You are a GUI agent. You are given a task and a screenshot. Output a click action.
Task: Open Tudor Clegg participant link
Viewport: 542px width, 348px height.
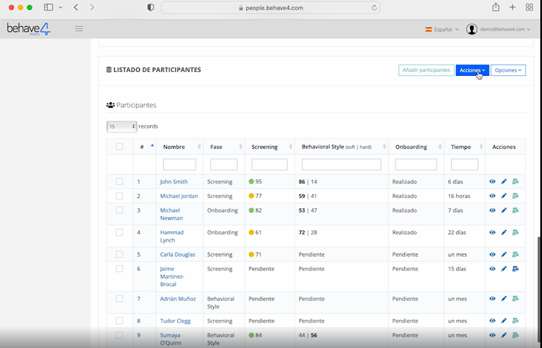pyautogui.click(x=175, y=321)
